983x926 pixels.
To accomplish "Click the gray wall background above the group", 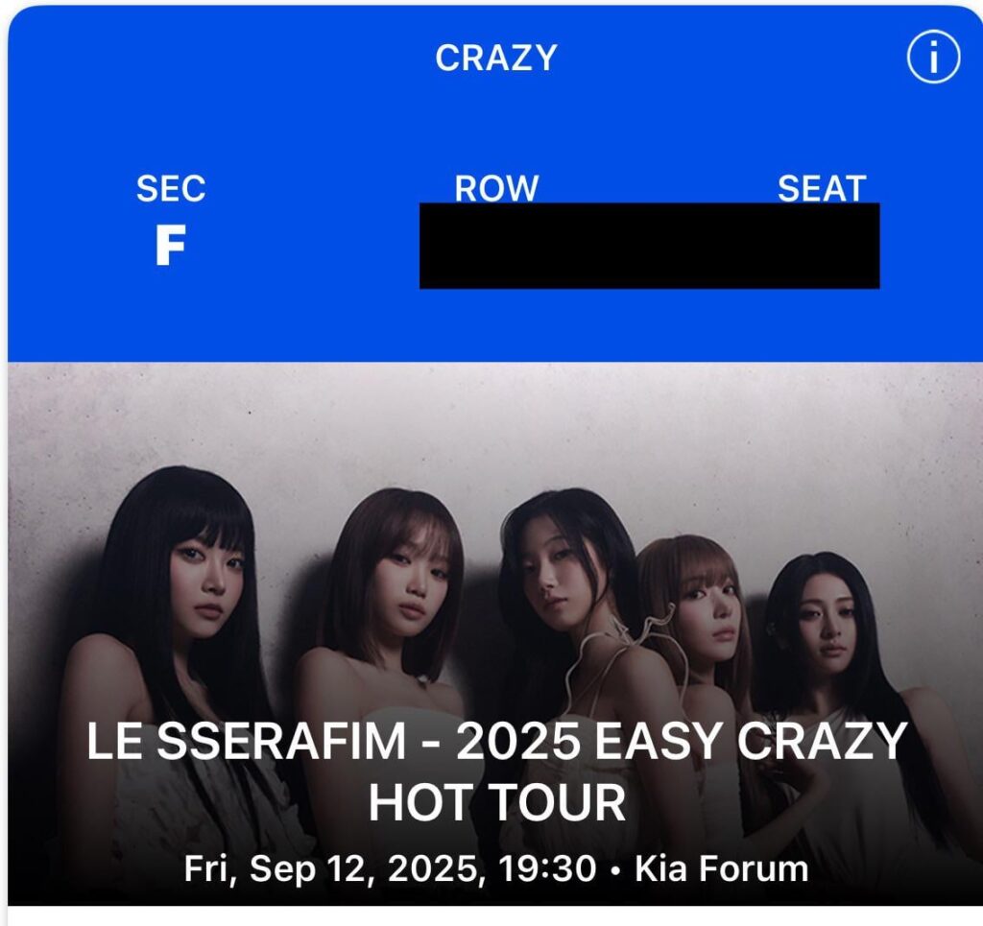I will click(x=480, y=422).
